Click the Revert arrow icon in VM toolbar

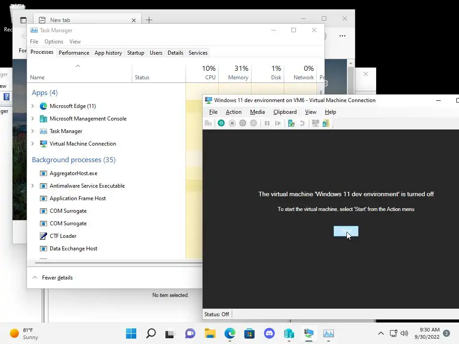coord(302,123)
